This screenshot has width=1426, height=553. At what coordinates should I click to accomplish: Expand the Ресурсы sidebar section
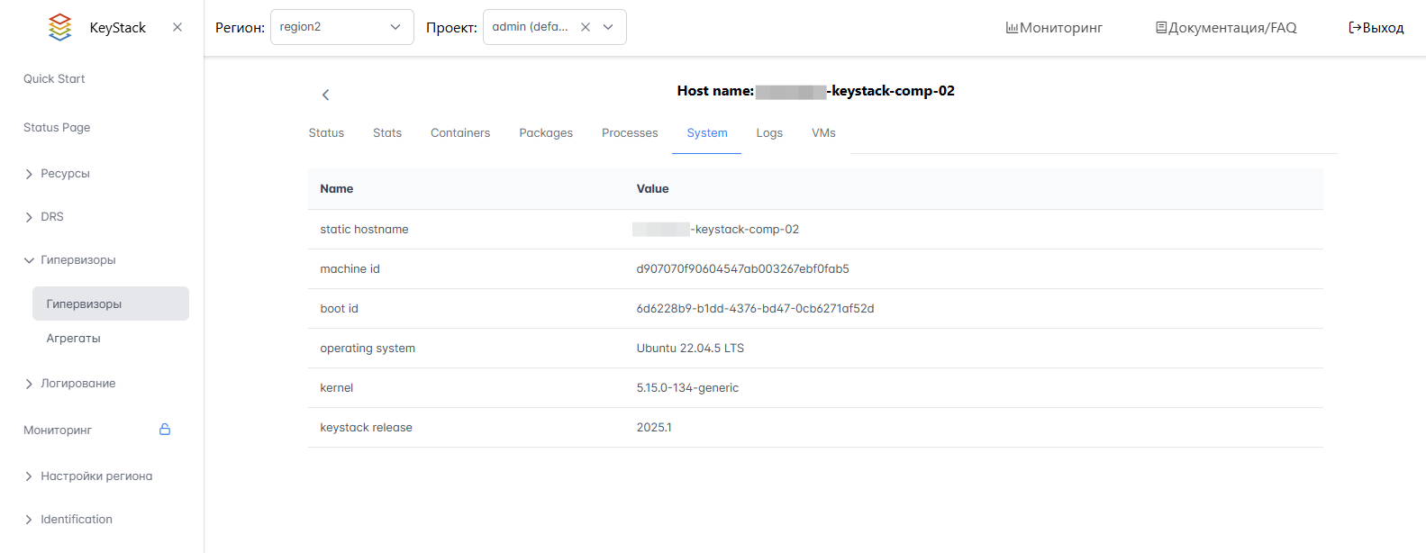(x=65, y=174)
